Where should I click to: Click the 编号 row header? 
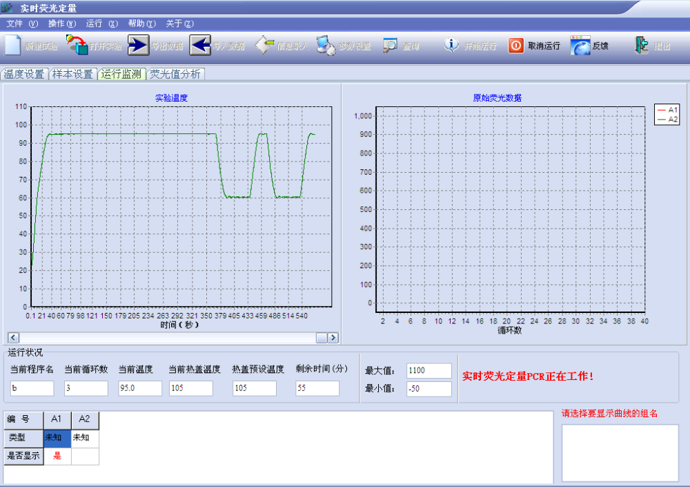point(23,420)
